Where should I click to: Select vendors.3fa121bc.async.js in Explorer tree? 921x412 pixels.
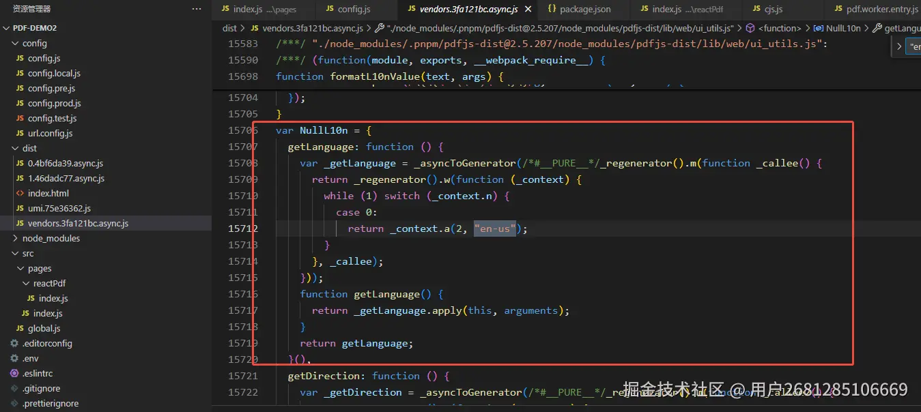tap(78, 224)
